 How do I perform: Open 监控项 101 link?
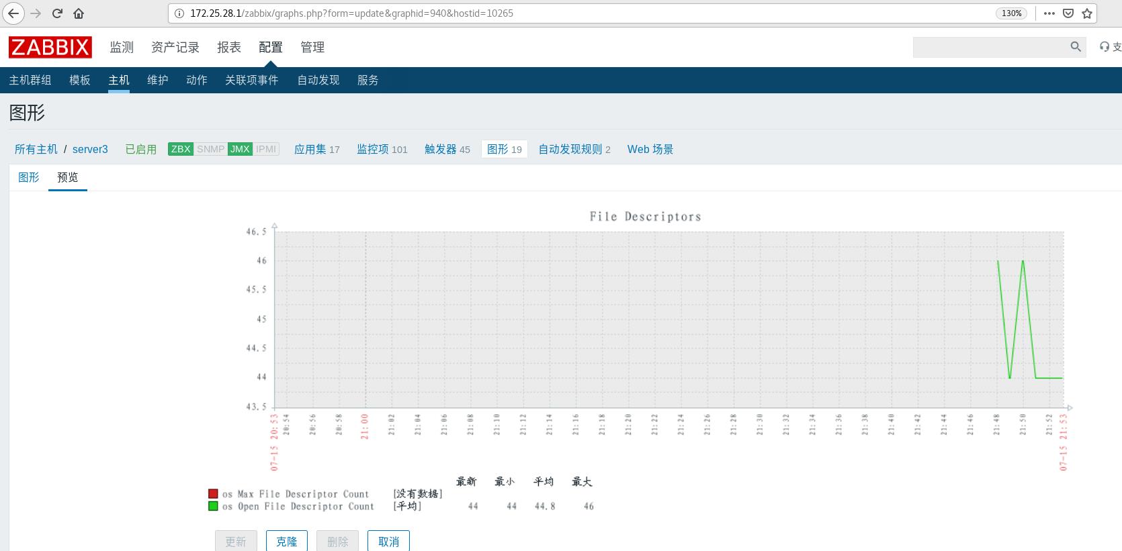(x=382, y=149)
